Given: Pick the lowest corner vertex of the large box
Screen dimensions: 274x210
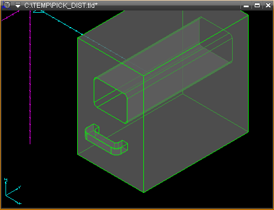Looking at the screenshot, I should click(144, 193).
